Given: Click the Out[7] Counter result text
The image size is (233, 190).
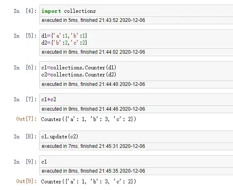Looking at the screenshot, I should (x=88, y=119).
